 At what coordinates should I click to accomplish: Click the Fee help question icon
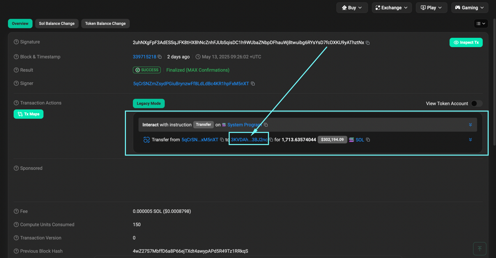click(x=16, y=211)
